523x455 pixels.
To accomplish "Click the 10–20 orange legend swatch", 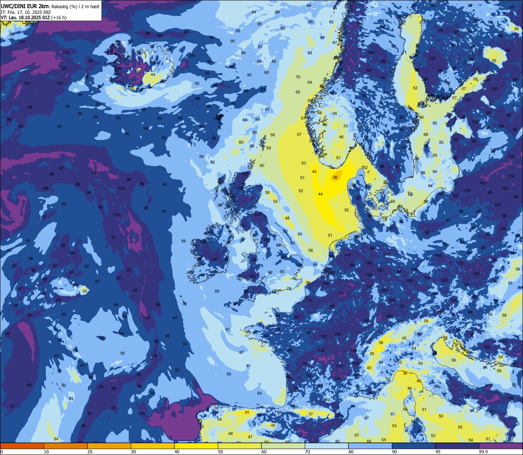I will coord(65,446).
